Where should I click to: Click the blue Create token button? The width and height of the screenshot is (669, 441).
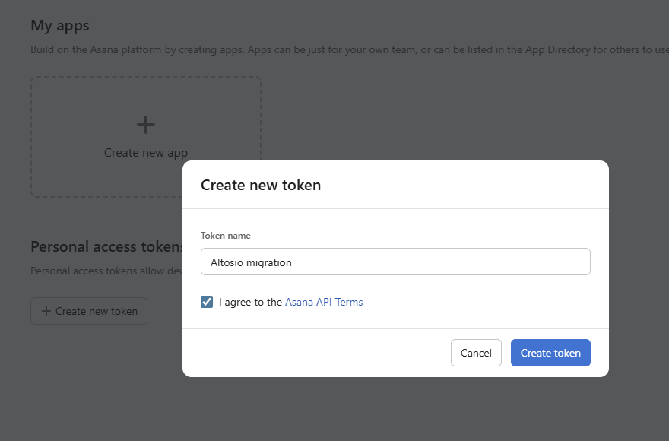[550, 353]
